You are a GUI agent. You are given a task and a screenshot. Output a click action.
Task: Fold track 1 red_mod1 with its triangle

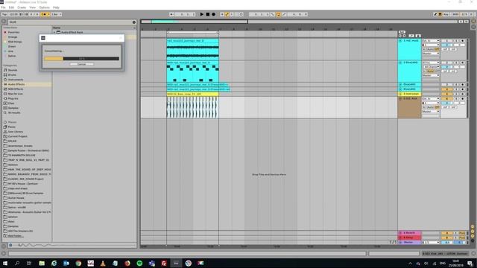(401, 41)
